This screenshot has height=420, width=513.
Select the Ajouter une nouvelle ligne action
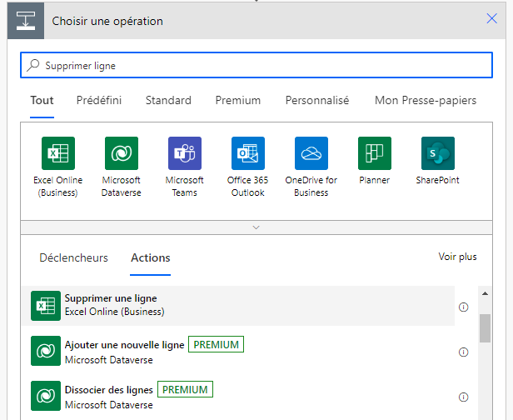point(238,351)
